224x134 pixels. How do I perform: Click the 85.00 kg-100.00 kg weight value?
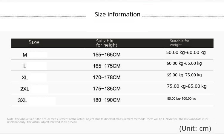point(182,98)
